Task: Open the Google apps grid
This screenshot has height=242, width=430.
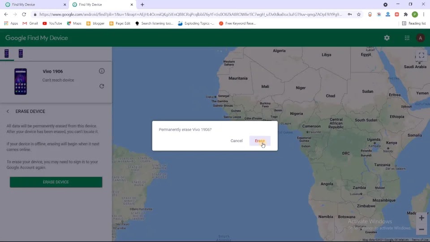Action: pos(407,38)
